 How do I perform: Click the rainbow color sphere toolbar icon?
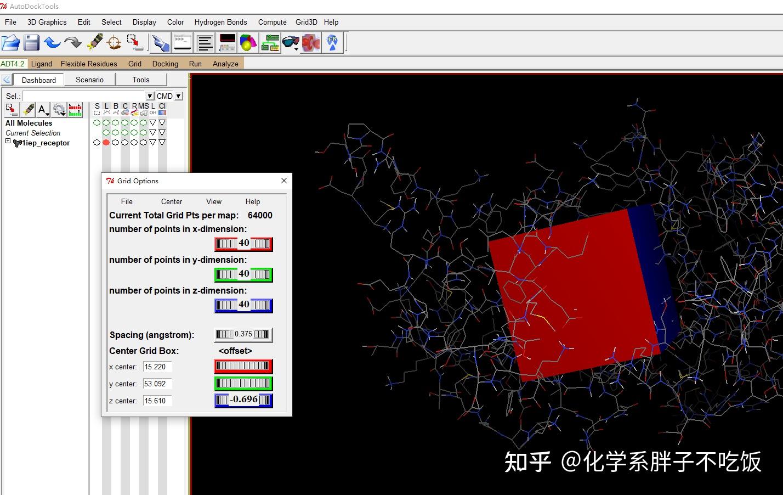pos(248,42)
